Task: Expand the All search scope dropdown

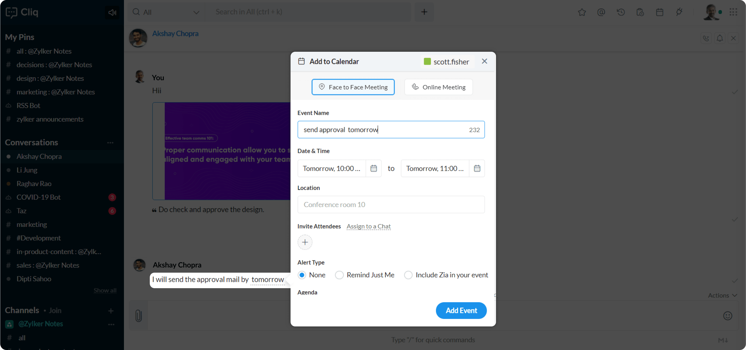Action: pyautogui.click(x=196, y=12)
